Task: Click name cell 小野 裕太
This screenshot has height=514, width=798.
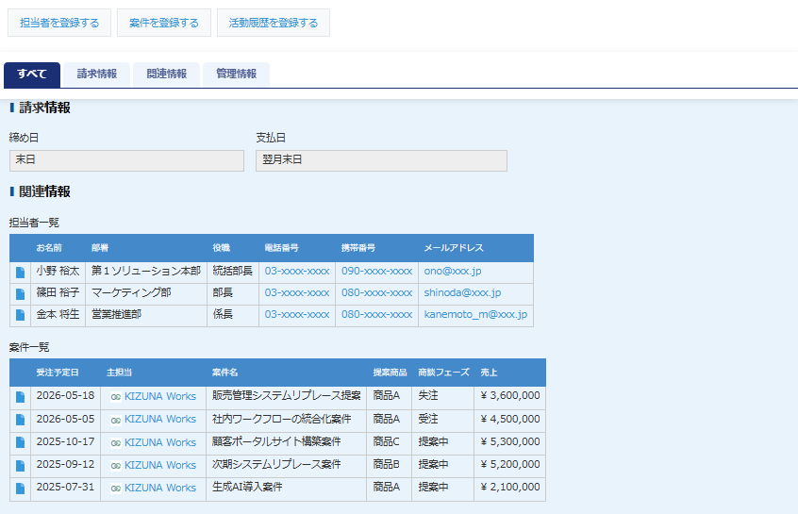Action: tap(58, 272)
